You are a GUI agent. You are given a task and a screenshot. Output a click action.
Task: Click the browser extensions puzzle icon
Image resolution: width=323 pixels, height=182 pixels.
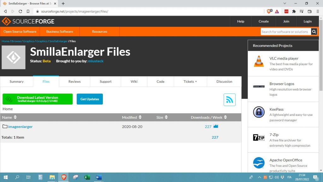[x=294, y=11]
